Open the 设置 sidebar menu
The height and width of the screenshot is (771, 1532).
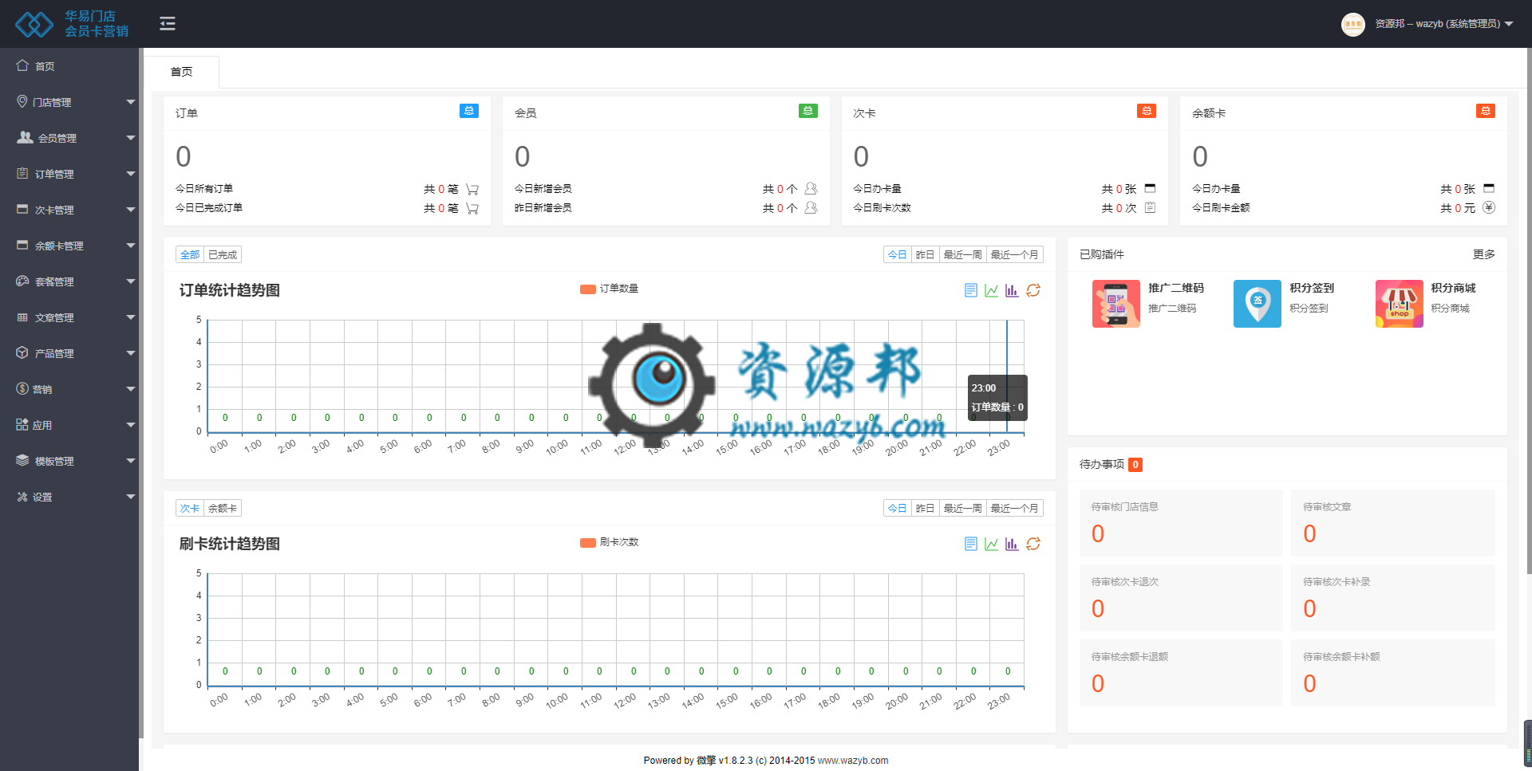pos(69,497)
